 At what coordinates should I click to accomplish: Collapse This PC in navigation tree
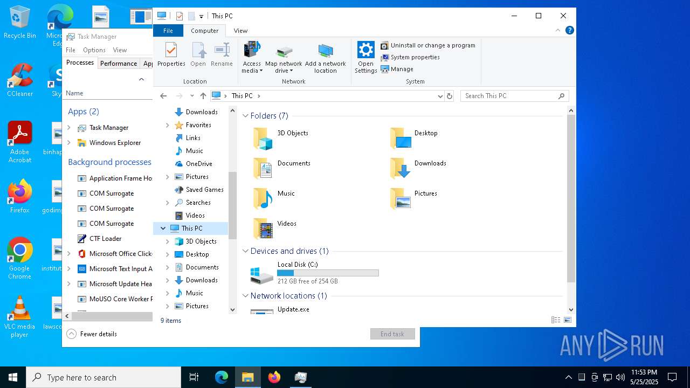pos(163,228)
